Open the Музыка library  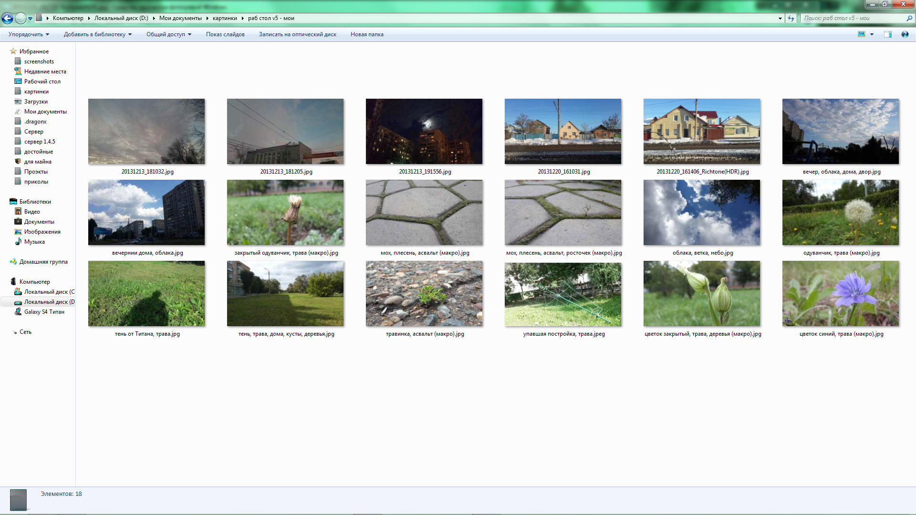pyautogui.click(x=34, y=242)
